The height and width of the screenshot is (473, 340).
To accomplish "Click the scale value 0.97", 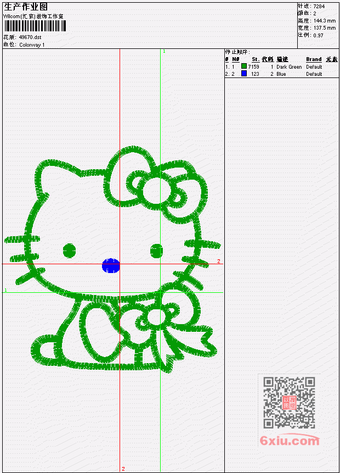I will tap(318, 35).
